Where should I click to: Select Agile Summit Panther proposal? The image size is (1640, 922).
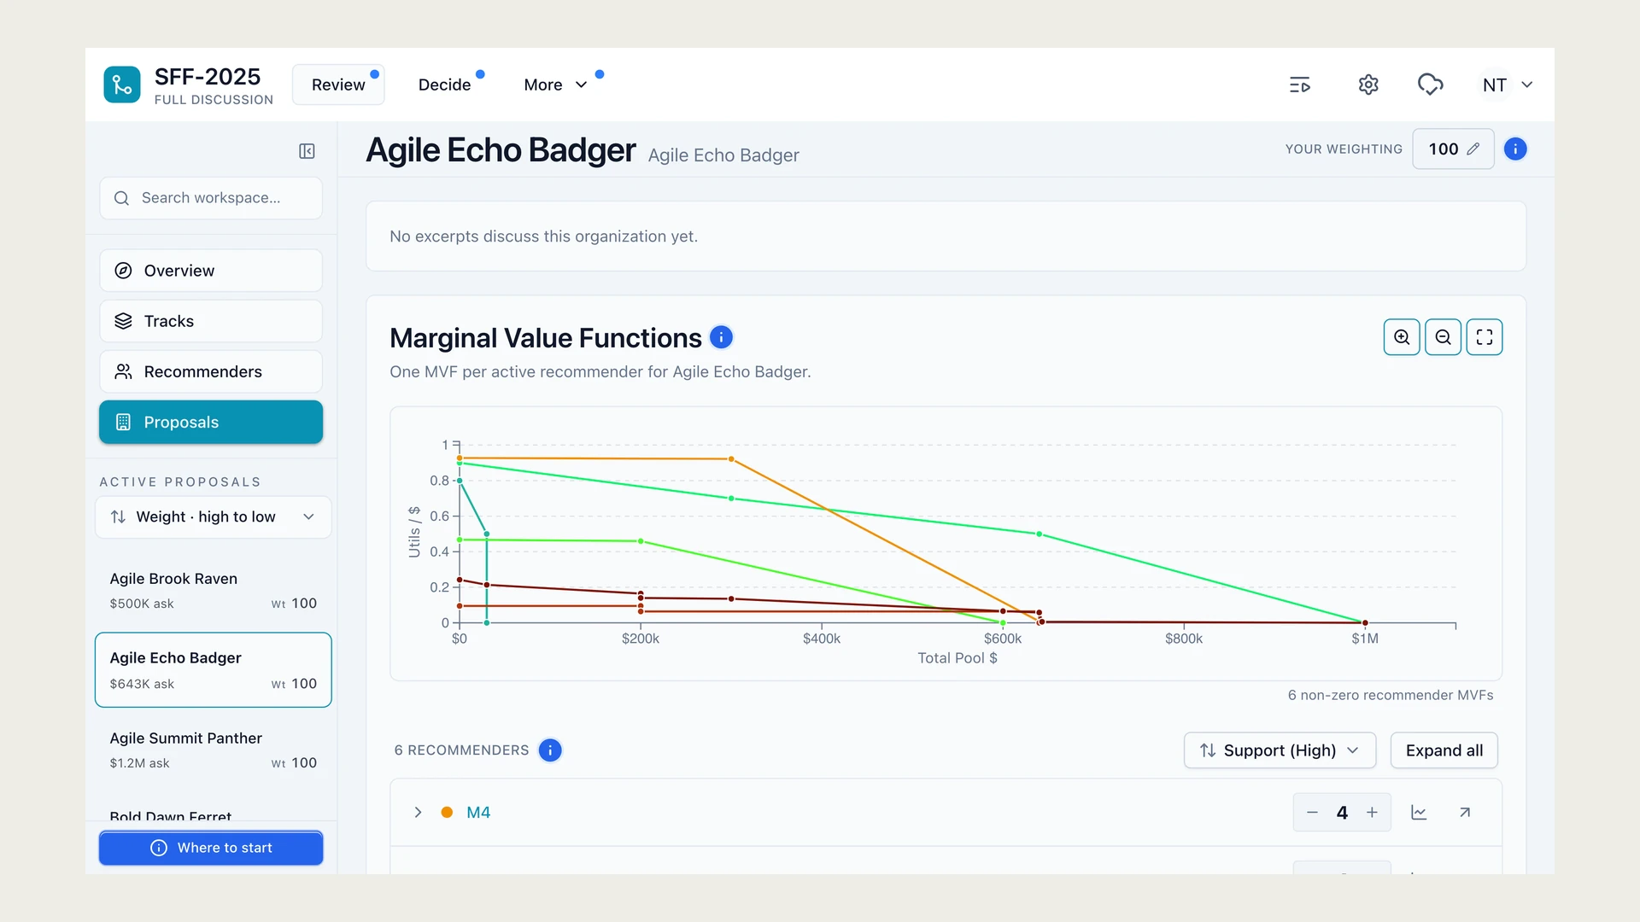click(213, 750)
